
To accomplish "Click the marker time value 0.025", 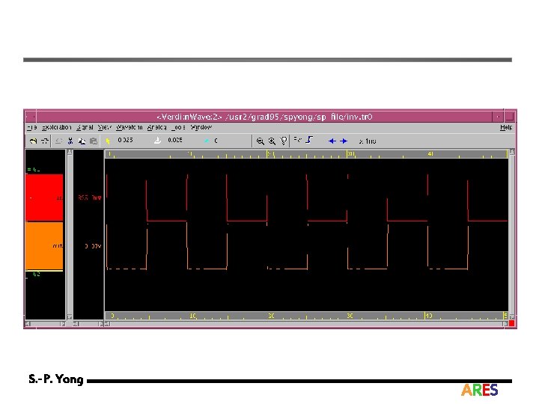I will coord(175,140).
